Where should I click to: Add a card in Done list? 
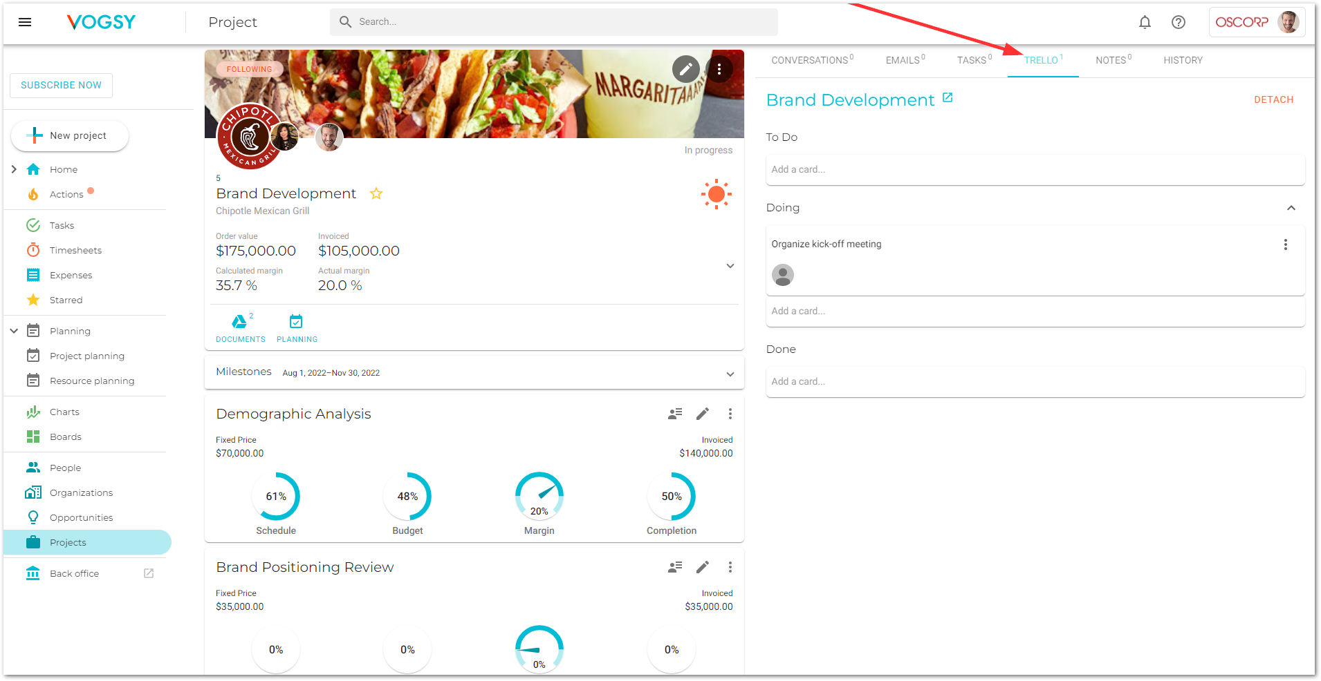(x=1035, y=381)
